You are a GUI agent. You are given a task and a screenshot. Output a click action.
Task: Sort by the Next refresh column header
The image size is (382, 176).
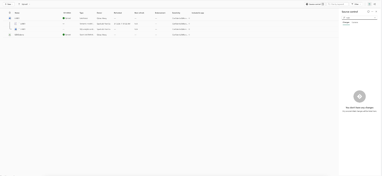point(139,13)
